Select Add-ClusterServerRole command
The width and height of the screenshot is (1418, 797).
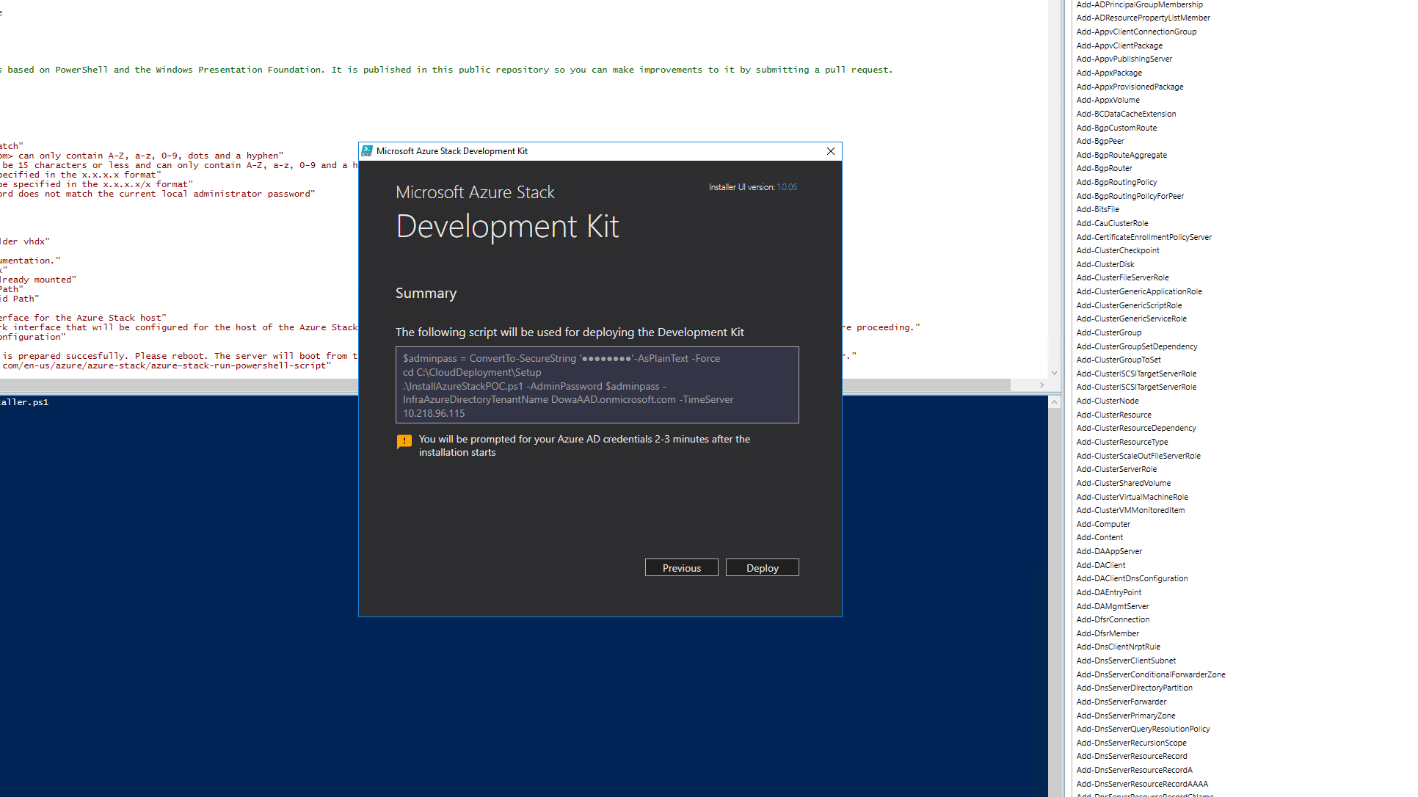(x=1116, y=469)
